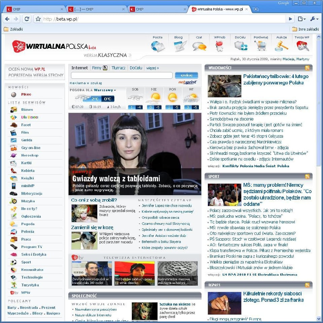The height and width of the screenshot is (323, 323).
Task: Open the Porównaj shopping cart icon
Action: tap(261, 46)
